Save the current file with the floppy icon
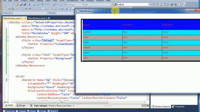Image resolution: width=200 pixels, height=112 pixels. click(21, 4)
